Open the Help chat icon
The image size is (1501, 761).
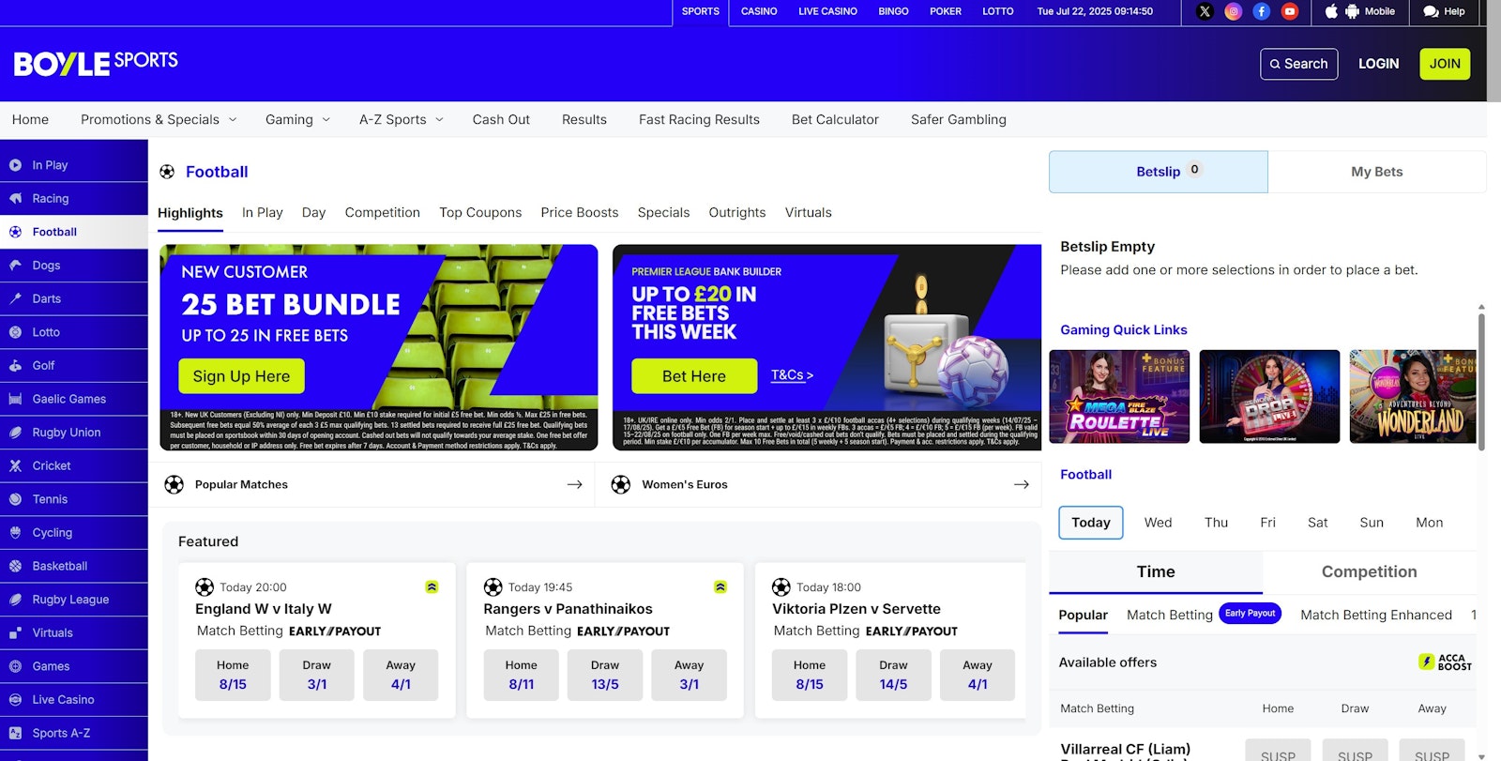point(1431,11)
